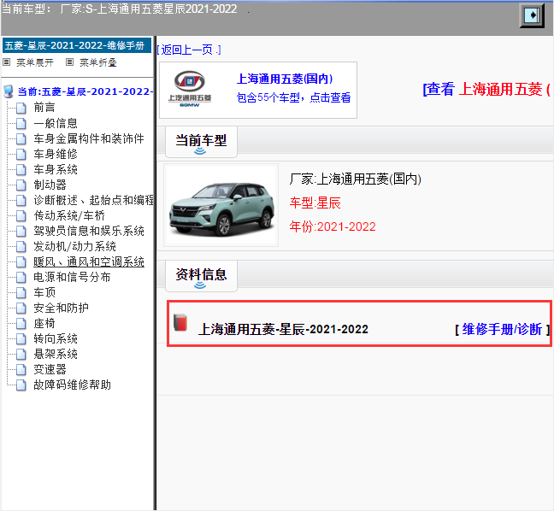Open the 故障码维修帮助 section
Screen dimensions: 554x511
pos(72,385)
